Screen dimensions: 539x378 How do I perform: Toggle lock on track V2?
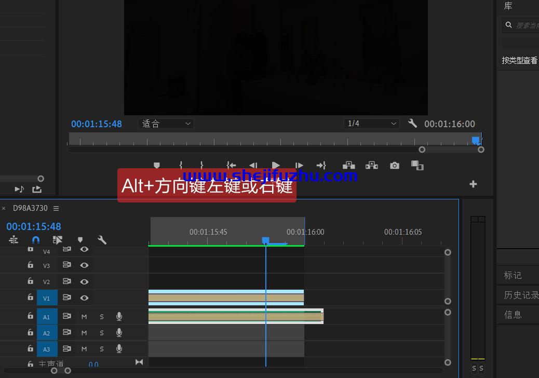coord(31,281)
